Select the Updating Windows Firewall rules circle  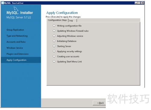[x=54, y=31]
